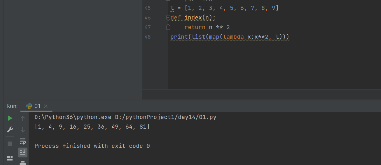The height and width of the screenshot is (165, 381).
Task: Open the D:/pythonProject1/day14/01.py path in console
Action: (166, 117)
